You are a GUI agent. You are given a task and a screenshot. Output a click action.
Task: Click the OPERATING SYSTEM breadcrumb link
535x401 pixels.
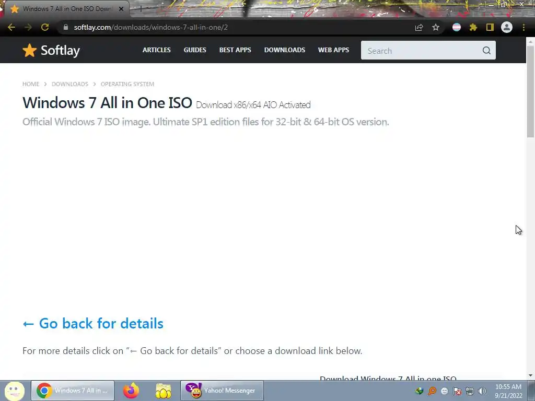[127, 84]
